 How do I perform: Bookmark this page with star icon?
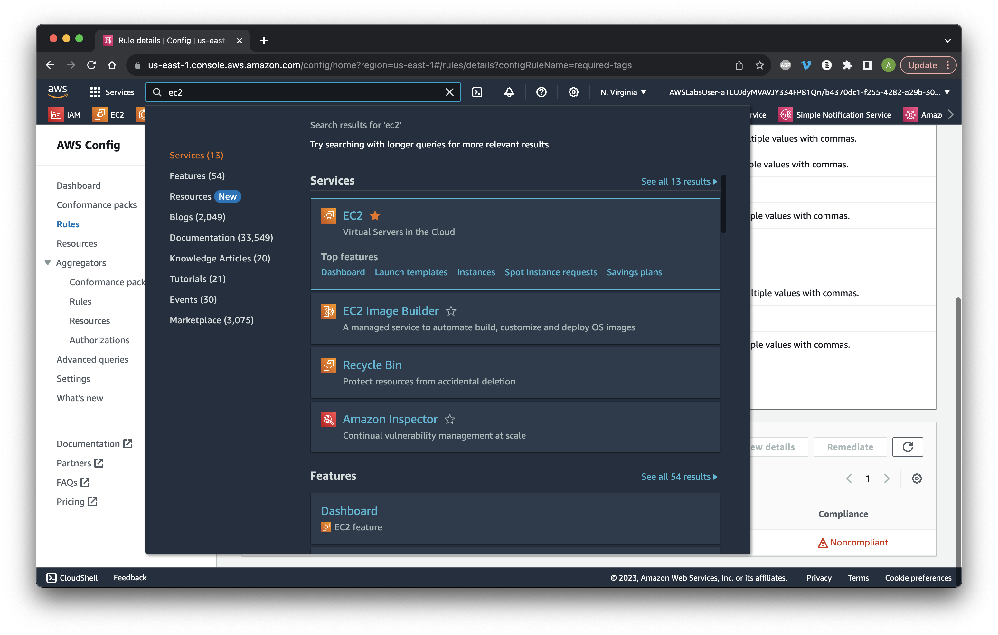[x=759, y=65]
